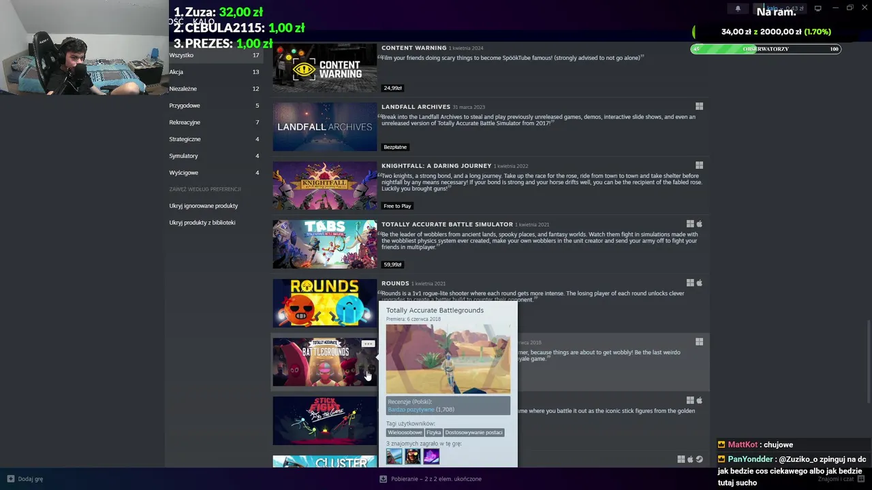The width and height of the screenshot is (872, 490).
Task: Filter by Rekreacyjne genre
Action: (214, 122)
